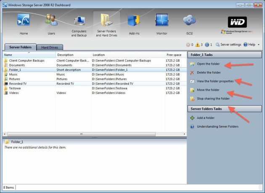
Task: Select the Pictures folder name
Action: (x=15, y=79)
